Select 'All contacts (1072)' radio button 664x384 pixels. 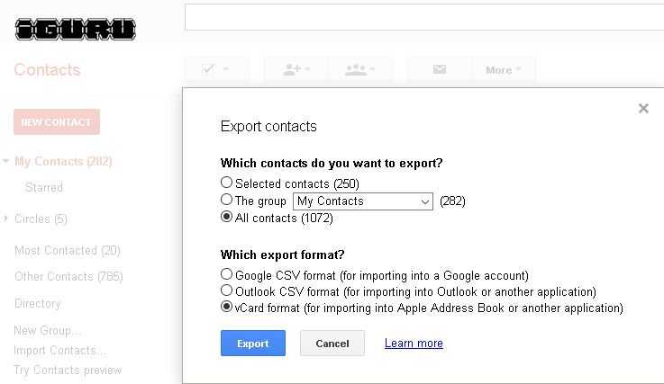tap(226, 217)
